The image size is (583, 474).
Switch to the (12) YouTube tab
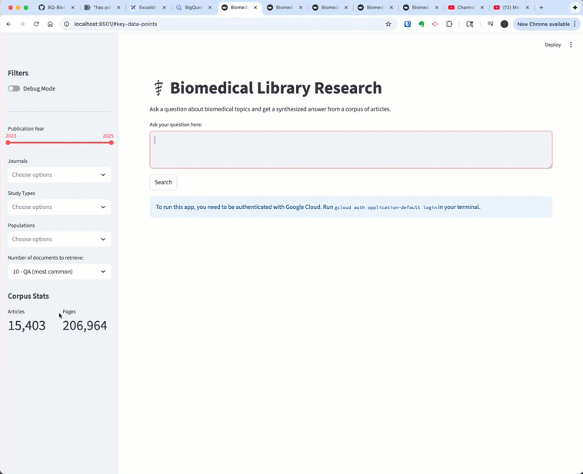click(x=511, y=8)
